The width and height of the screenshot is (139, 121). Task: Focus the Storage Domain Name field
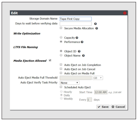click(x=76, y=19)
